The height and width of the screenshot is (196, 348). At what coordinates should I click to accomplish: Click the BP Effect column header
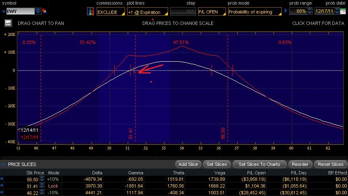[337, 173]
